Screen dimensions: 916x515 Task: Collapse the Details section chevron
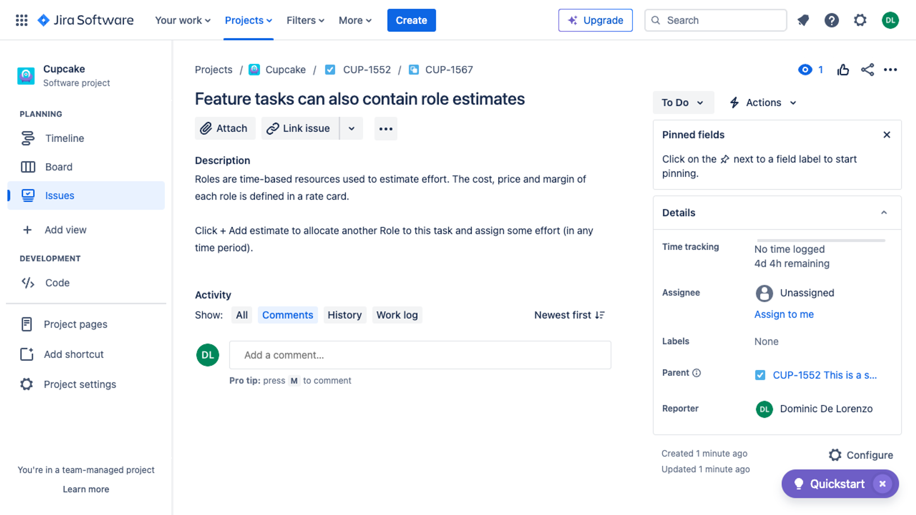(884, 213)
